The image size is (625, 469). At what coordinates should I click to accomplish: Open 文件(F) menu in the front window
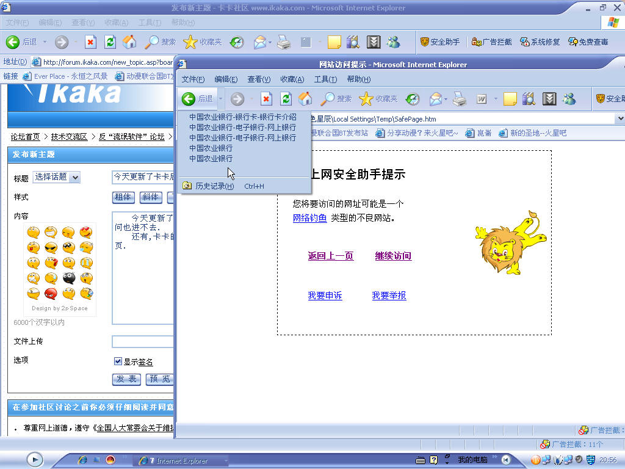193,79
